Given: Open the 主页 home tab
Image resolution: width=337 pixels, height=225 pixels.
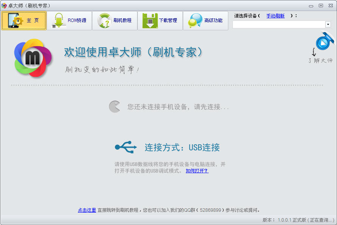Looking at the screenshot, I should (x=24, y=20).
